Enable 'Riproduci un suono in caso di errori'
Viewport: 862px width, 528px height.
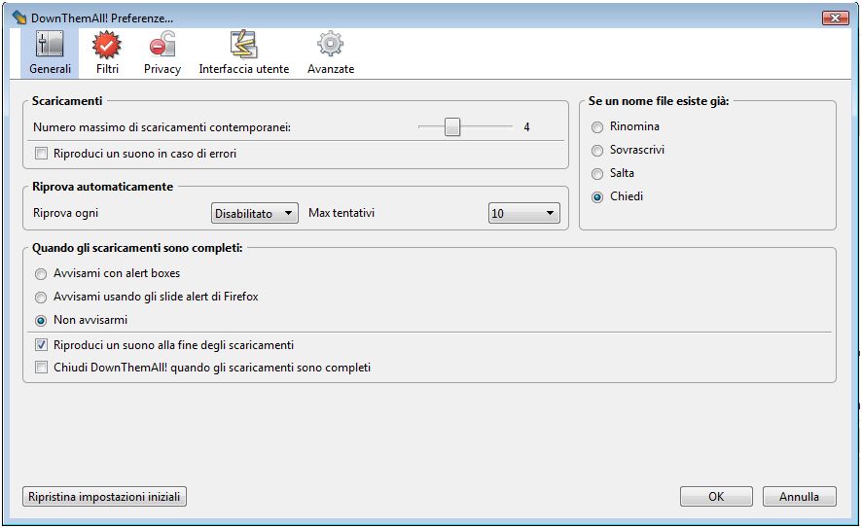[41, 154]
